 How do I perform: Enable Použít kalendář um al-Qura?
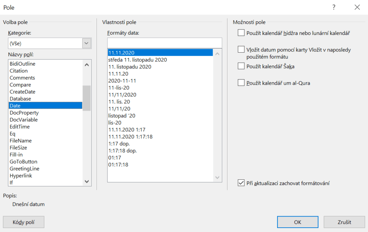(241, 83)
